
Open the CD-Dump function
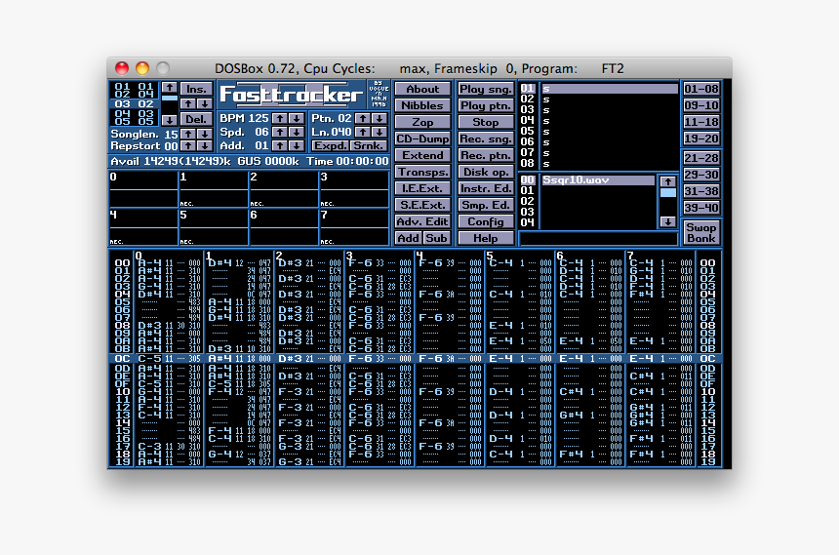click(x=422, y=139)
